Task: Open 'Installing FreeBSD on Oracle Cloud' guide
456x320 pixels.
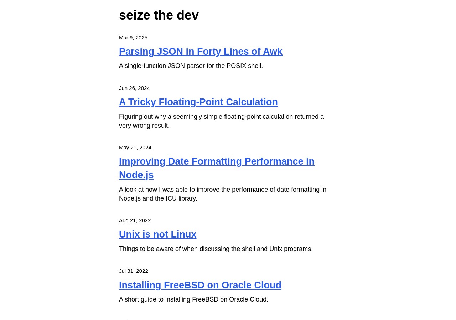Action: coord(200,285)
